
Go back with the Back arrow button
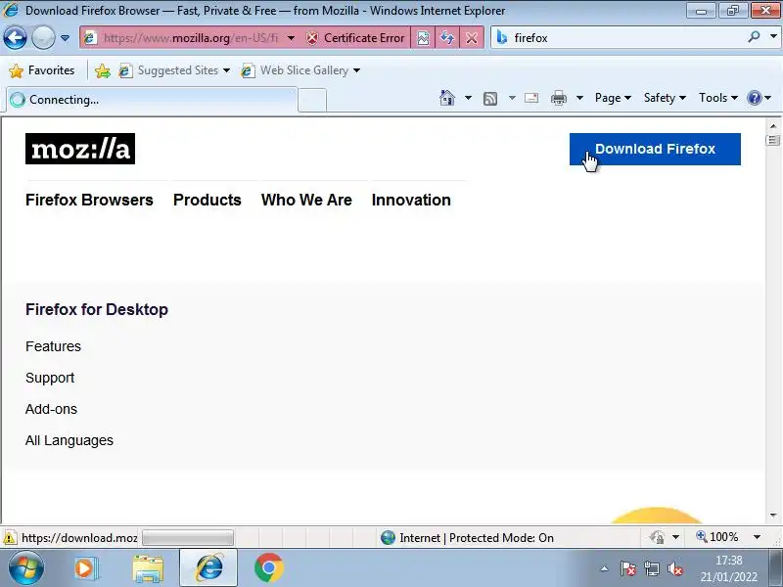pyautogui.click(x=15, y=37)
